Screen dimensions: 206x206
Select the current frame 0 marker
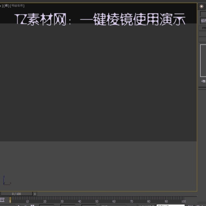[x=10, y=200]
